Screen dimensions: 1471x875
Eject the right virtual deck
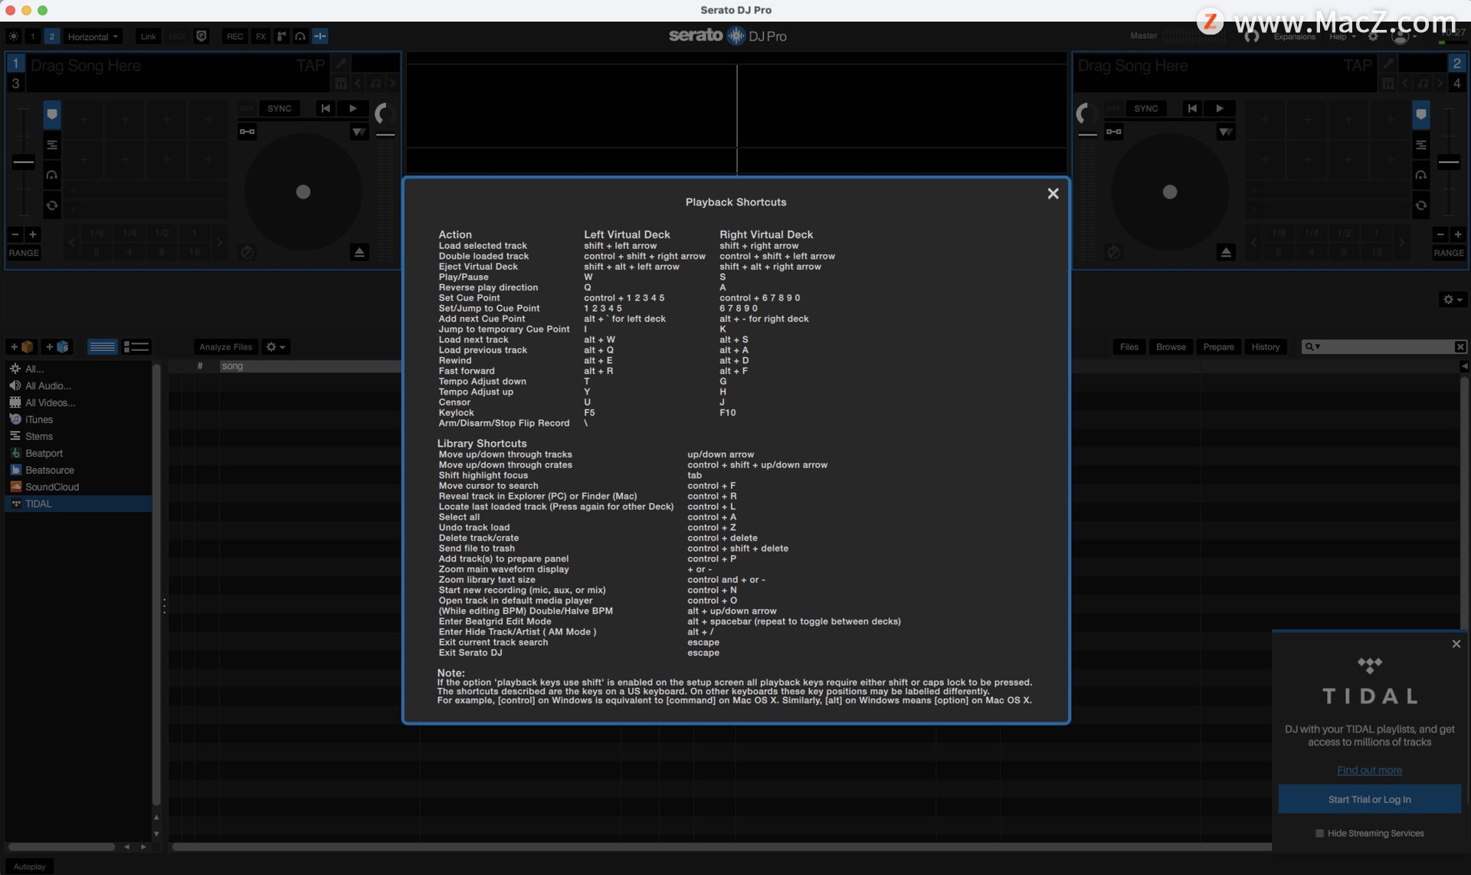[1226, 252]
